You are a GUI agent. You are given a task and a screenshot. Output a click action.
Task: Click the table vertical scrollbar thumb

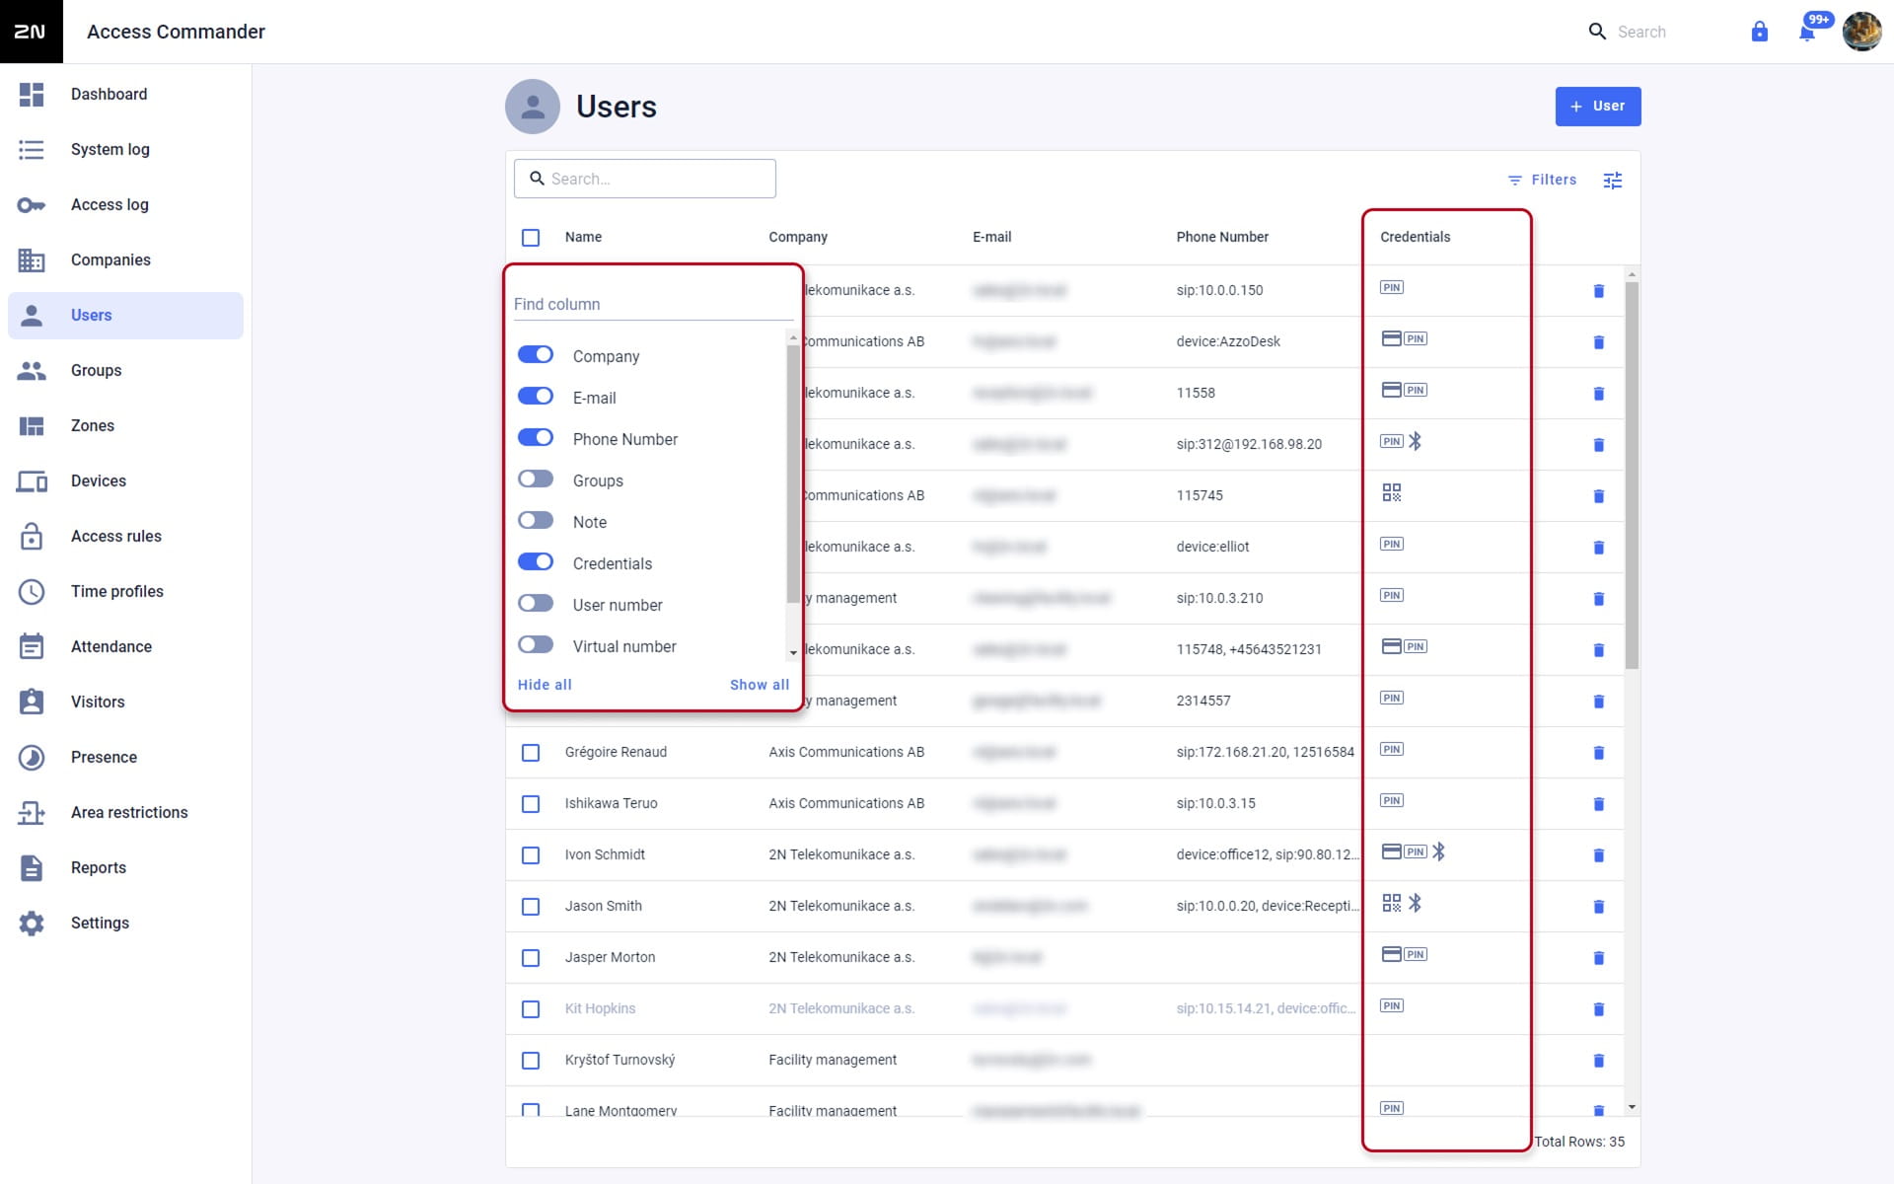[x=1632, y=476]
